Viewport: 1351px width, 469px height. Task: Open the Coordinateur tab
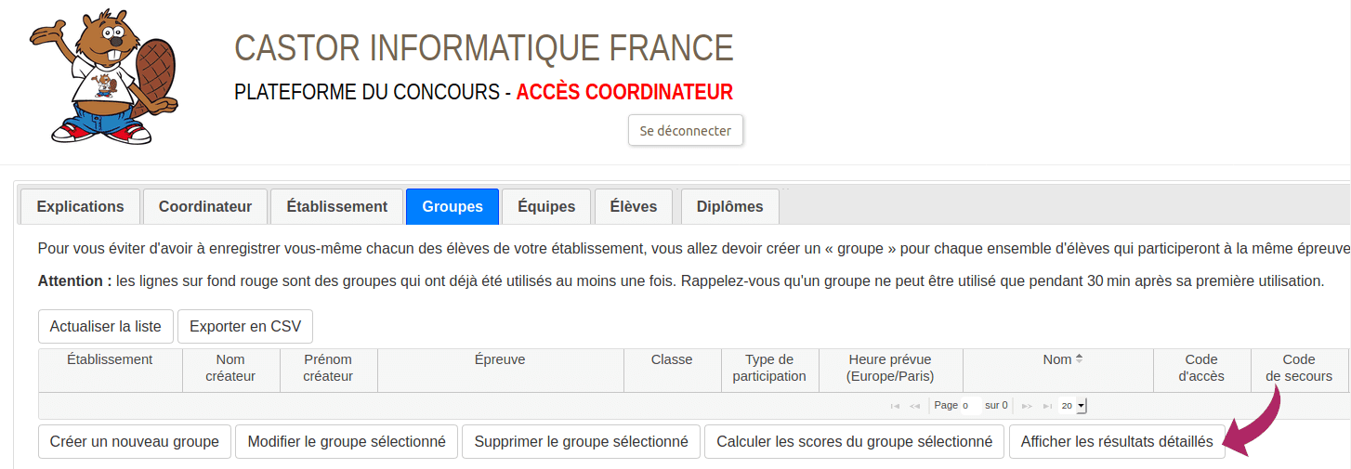pyautogui.click(x=205, y=206)
